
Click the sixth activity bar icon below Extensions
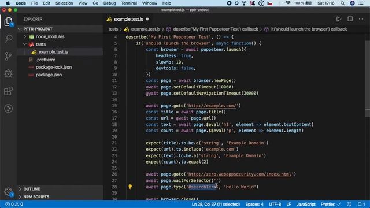(x=8, y=109)
